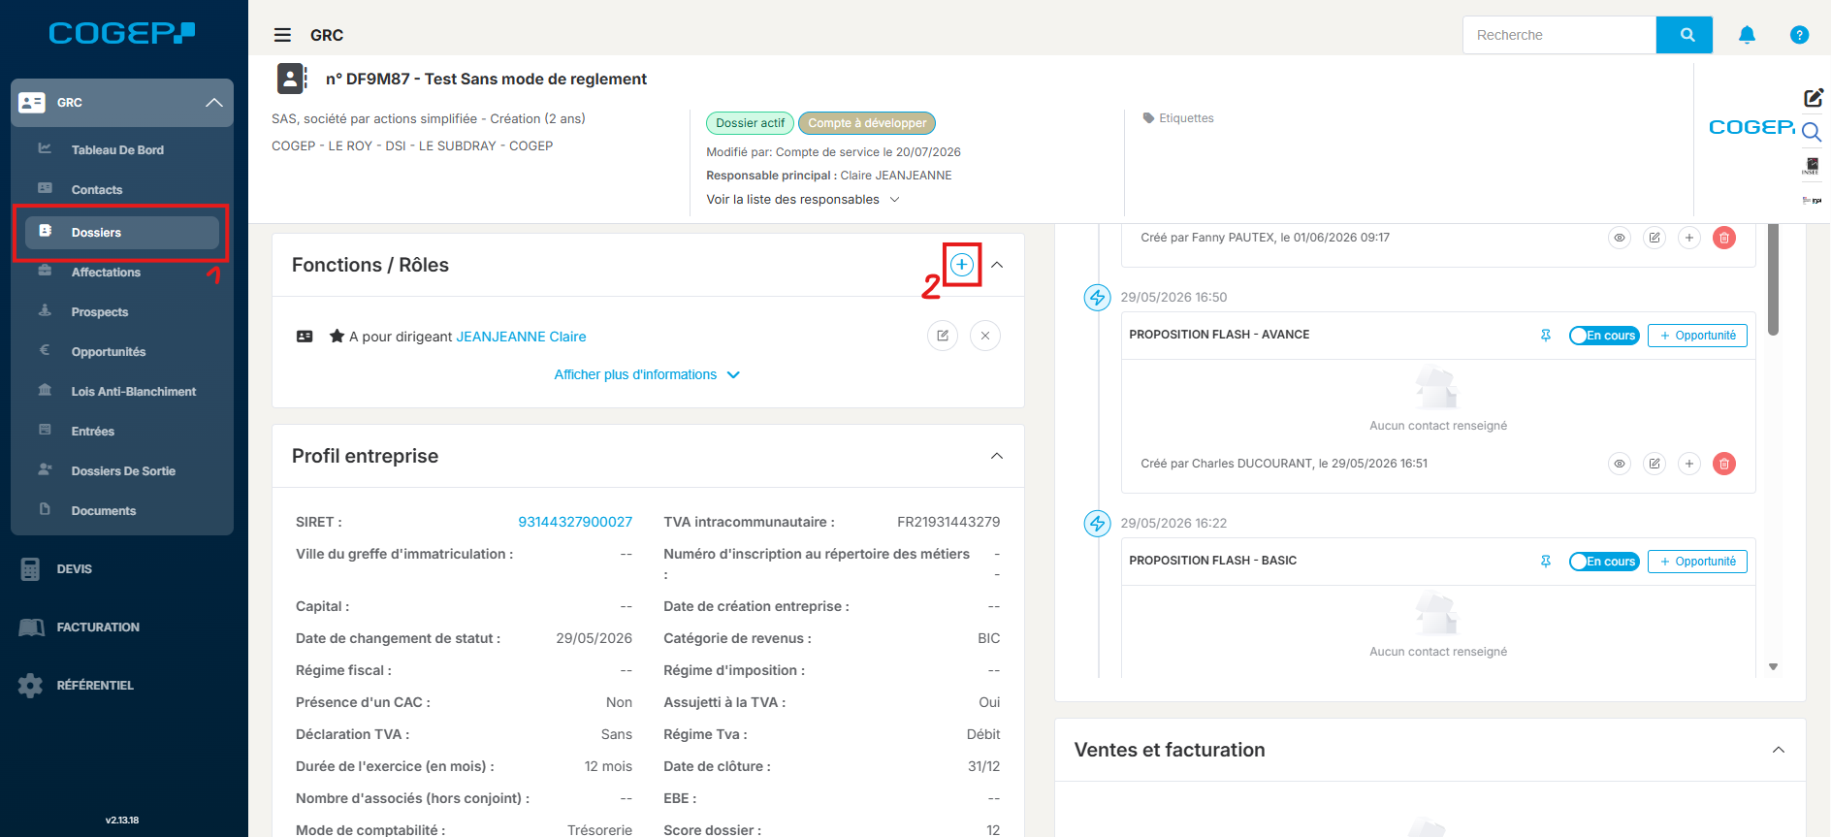Click the Etiquettes tag icon
Viewport: 1831px width, 837px height.
pyautogui.click(x=1148, y=118)
